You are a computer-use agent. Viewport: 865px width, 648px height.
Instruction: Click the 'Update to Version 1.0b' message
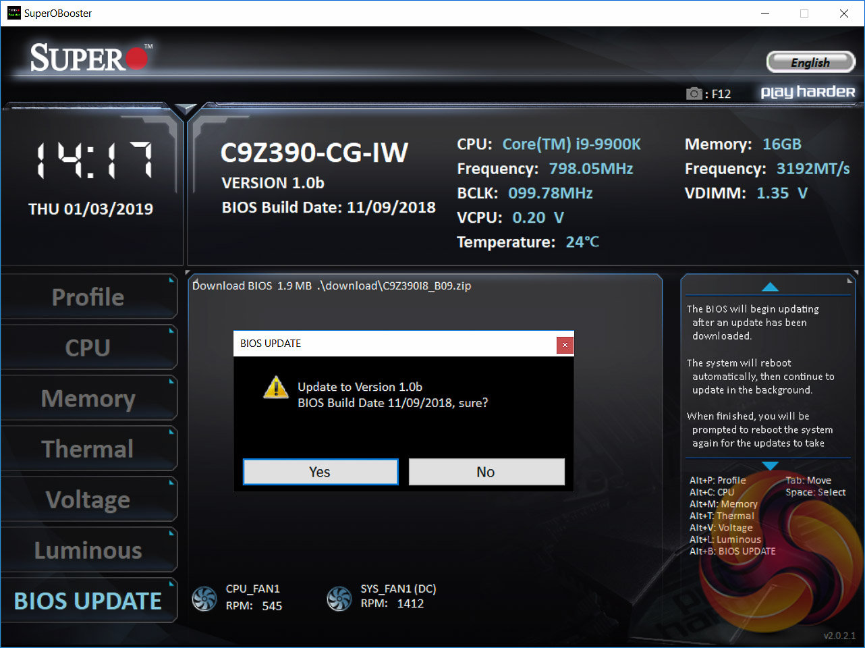(x=360, y=387)
